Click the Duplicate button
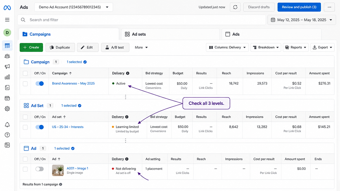 pyautogui.click(x=60, y=47)
